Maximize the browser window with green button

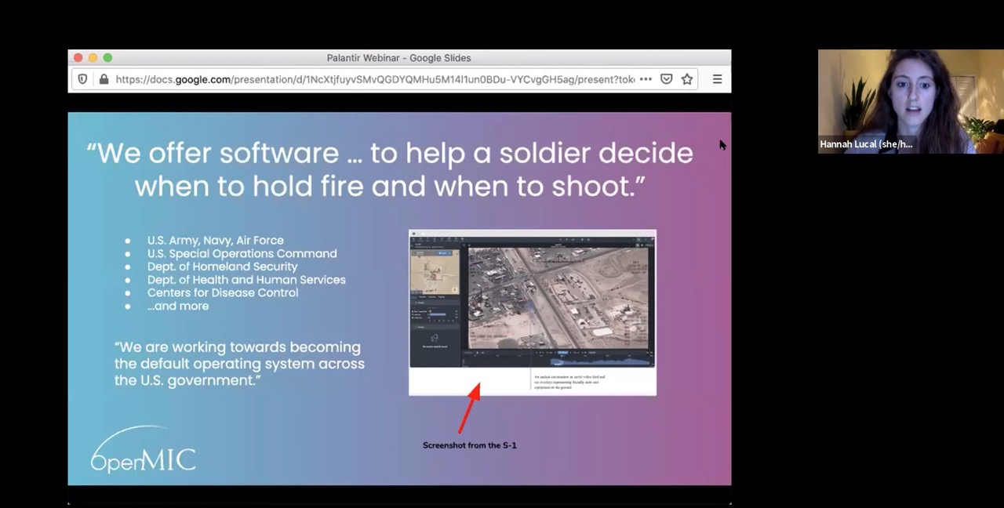(x=107, y=58)
